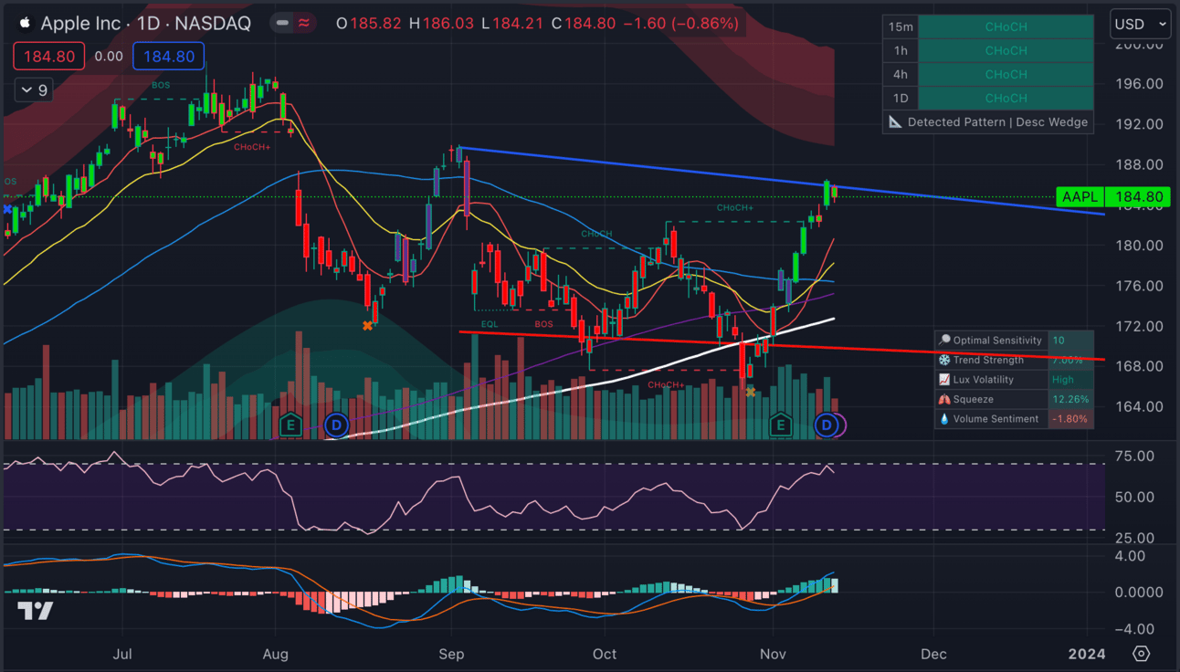Click the low value L 184.21
The height and width of the screenshot is (672, 1180).
(513, 24)
